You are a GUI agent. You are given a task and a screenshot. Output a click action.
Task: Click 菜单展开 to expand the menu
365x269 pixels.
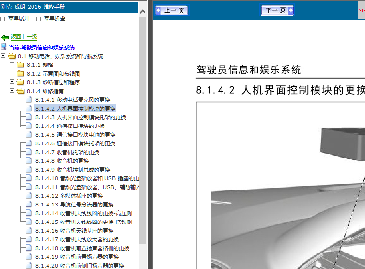19,18
